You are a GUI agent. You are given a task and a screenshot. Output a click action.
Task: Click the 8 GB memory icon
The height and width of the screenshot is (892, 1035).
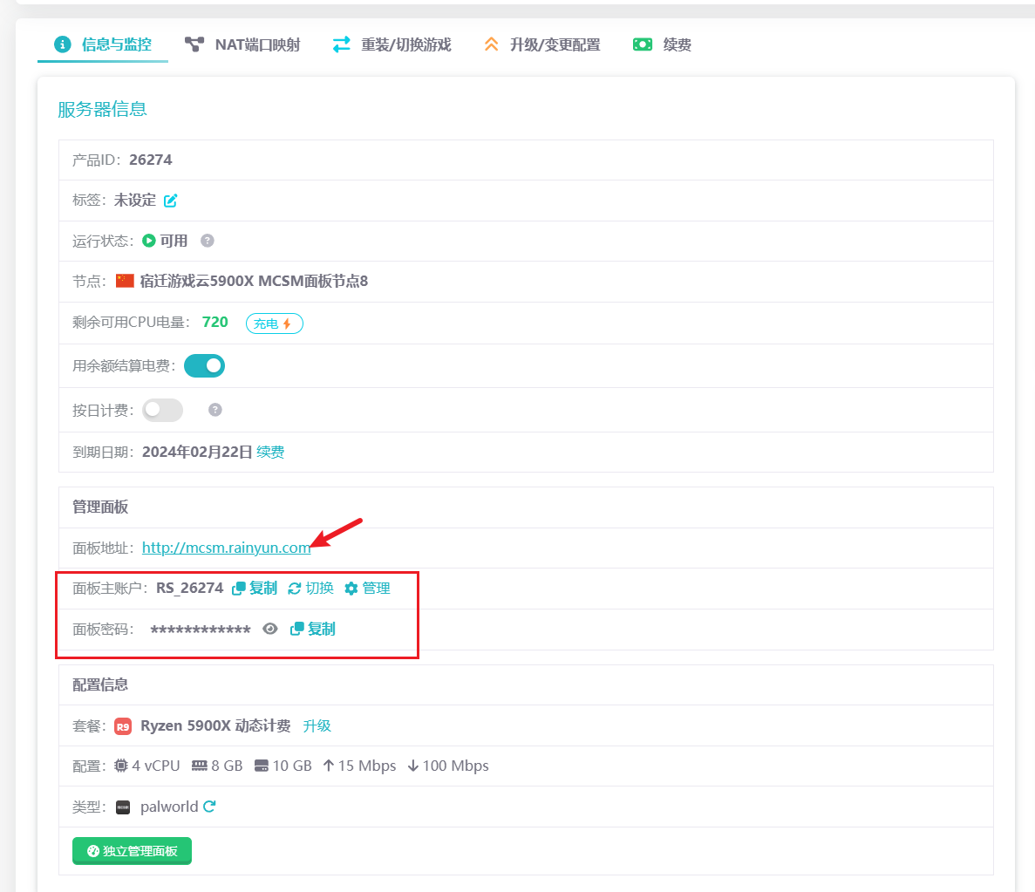pyautogui.click(x=200, y=766)
